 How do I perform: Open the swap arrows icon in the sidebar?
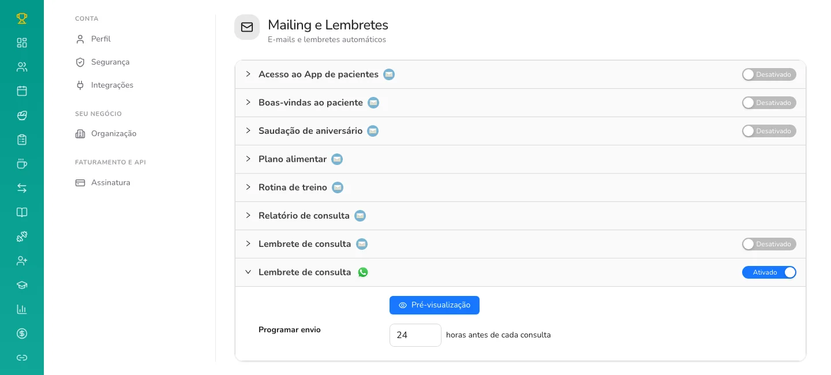(22, 188)
